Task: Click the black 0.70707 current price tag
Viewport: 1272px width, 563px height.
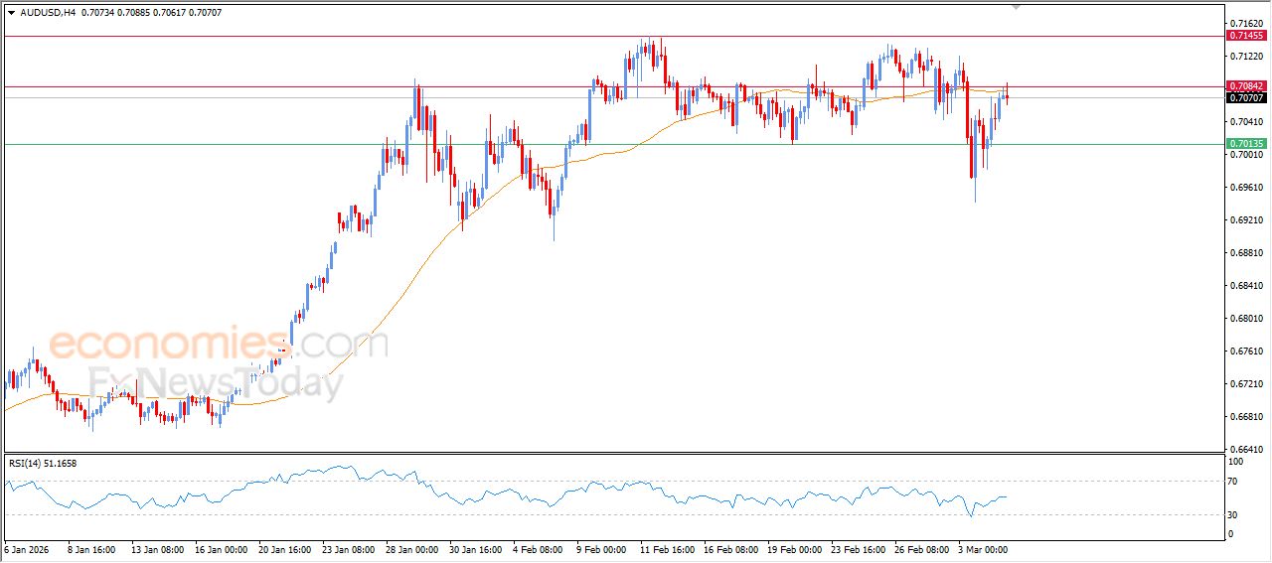Action: (1246, 98)
